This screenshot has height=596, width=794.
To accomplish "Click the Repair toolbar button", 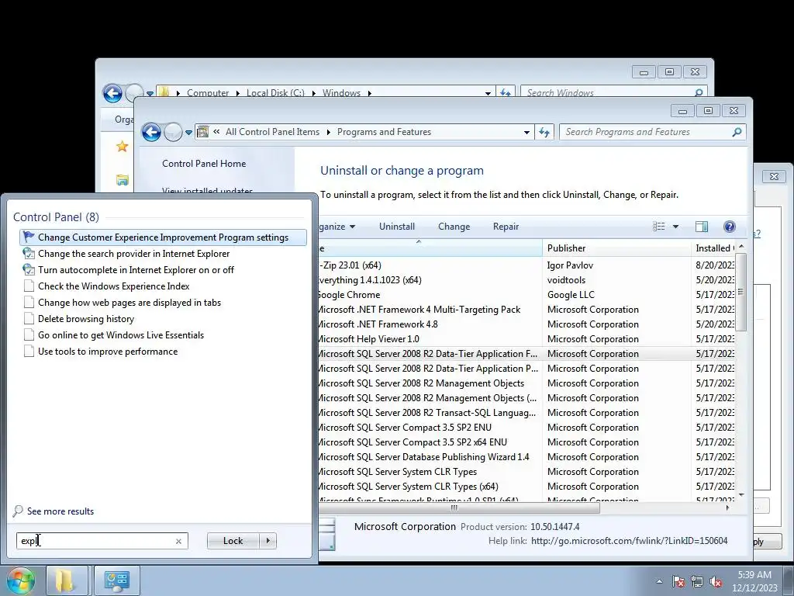I will click(506, 227).
